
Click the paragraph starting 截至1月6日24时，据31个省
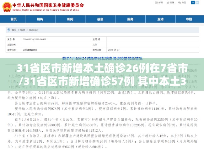pos(102,125)
